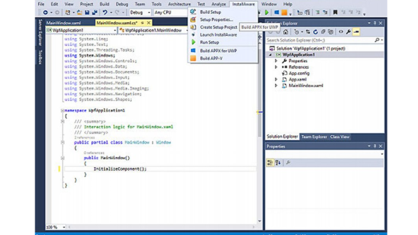Click Solution Explorer wrench properties icon
The height and width of the screenshot is (235, 418).
coord(348,32)
